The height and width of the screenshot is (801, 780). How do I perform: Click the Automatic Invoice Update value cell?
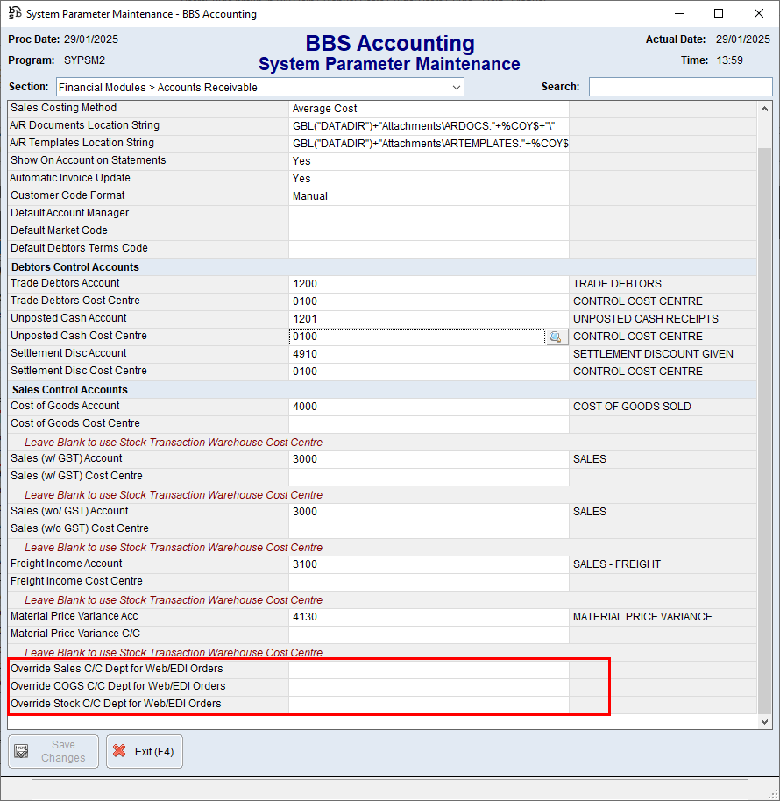point(428,179)
